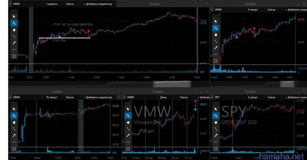Pick trend line tool in VMW 15 минут chart
This screenshot has height=160, width=307.
(x=14, y=129)
